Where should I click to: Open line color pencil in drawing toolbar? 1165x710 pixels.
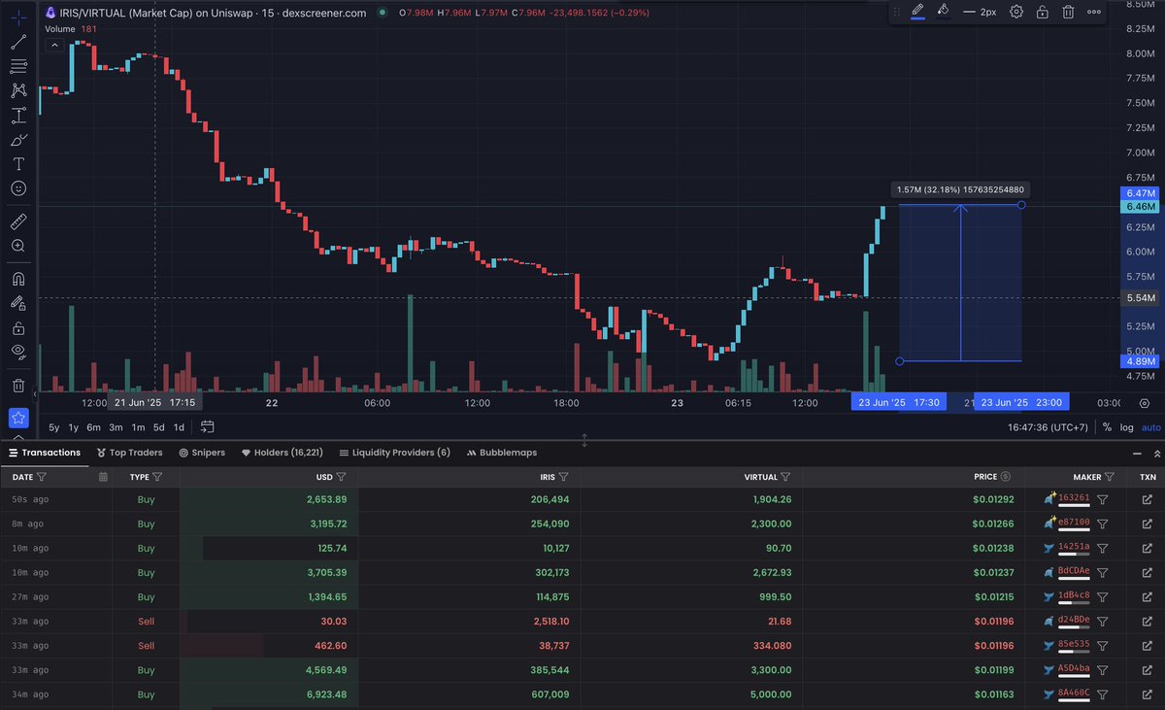(x=917, y=12)
